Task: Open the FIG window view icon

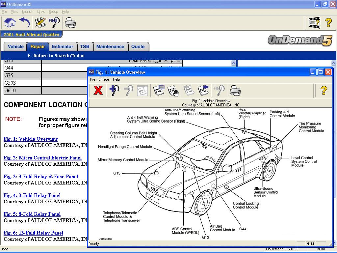Action: (159, 90)
